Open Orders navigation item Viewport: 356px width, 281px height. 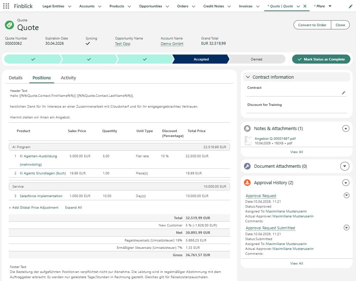coord(183,6)
